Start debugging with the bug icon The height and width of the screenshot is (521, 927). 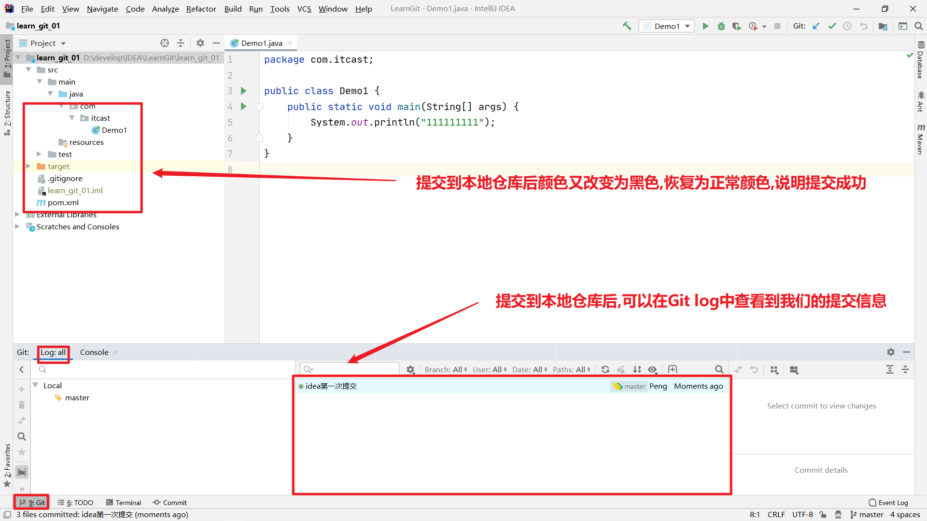click(721, 26)
